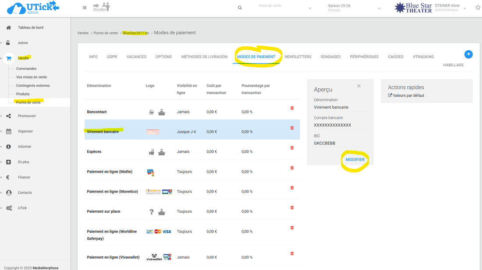Screen dimensions: 482x270
Task: Expand the Finance menu section
Action: pyautogui.click(x=24, y=177)
